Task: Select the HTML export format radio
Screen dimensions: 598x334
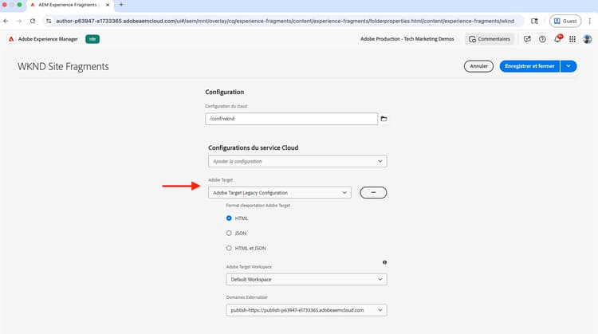Action: coord(229,218)
